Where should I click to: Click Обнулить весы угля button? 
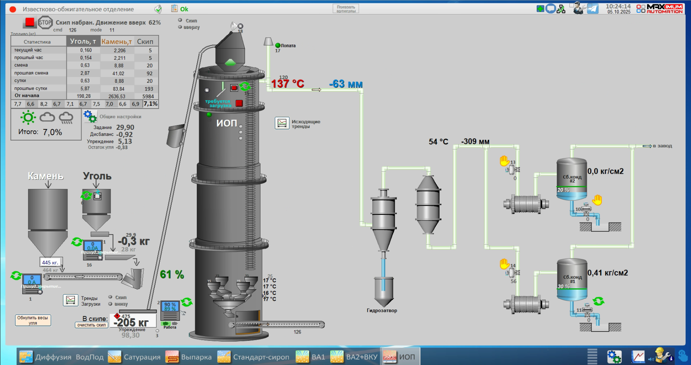tap(33, 320)
